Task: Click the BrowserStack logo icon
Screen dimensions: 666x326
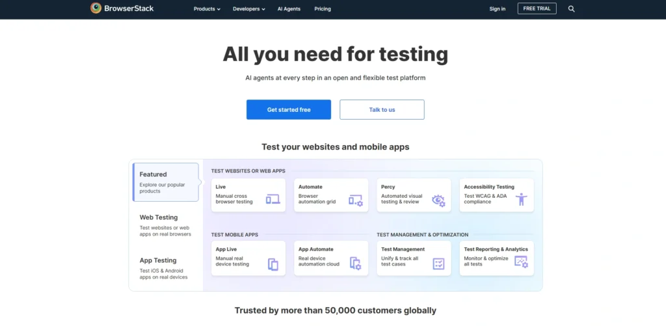Action: (96, 8)
